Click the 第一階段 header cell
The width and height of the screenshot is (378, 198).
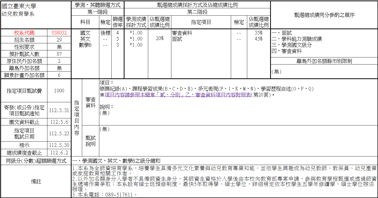(98, 12)
